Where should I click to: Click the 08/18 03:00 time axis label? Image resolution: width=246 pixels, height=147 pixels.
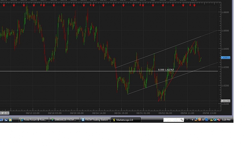tap(55, 113)
